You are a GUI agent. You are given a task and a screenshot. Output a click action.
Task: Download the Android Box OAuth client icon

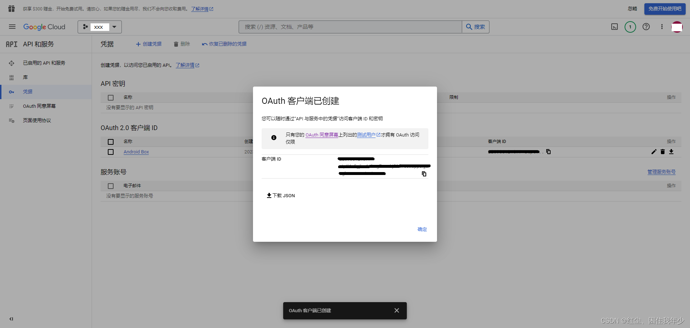pyautogui.click(x=671, y=152)
